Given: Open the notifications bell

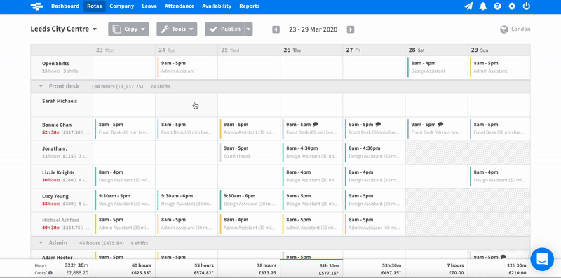Looking at the screenshot, I should (x=483, y=6).
